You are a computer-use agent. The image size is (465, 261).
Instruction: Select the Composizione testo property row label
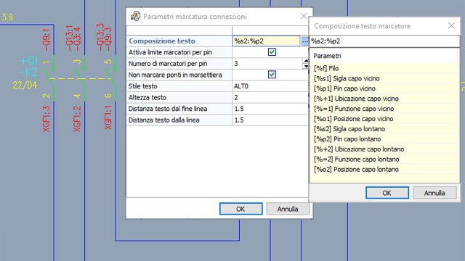161,41
